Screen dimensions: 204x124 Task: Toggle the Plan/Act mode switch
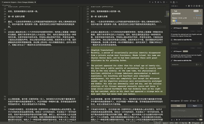tap(200, 120)
